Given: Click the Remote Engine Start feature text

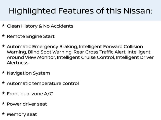Looking at the screenshot, I should 31,36.
